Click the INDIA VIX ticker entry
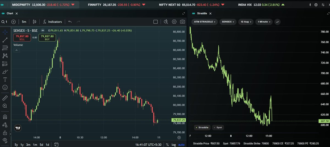This screenshot has height=147, width=330. (261, 5)
